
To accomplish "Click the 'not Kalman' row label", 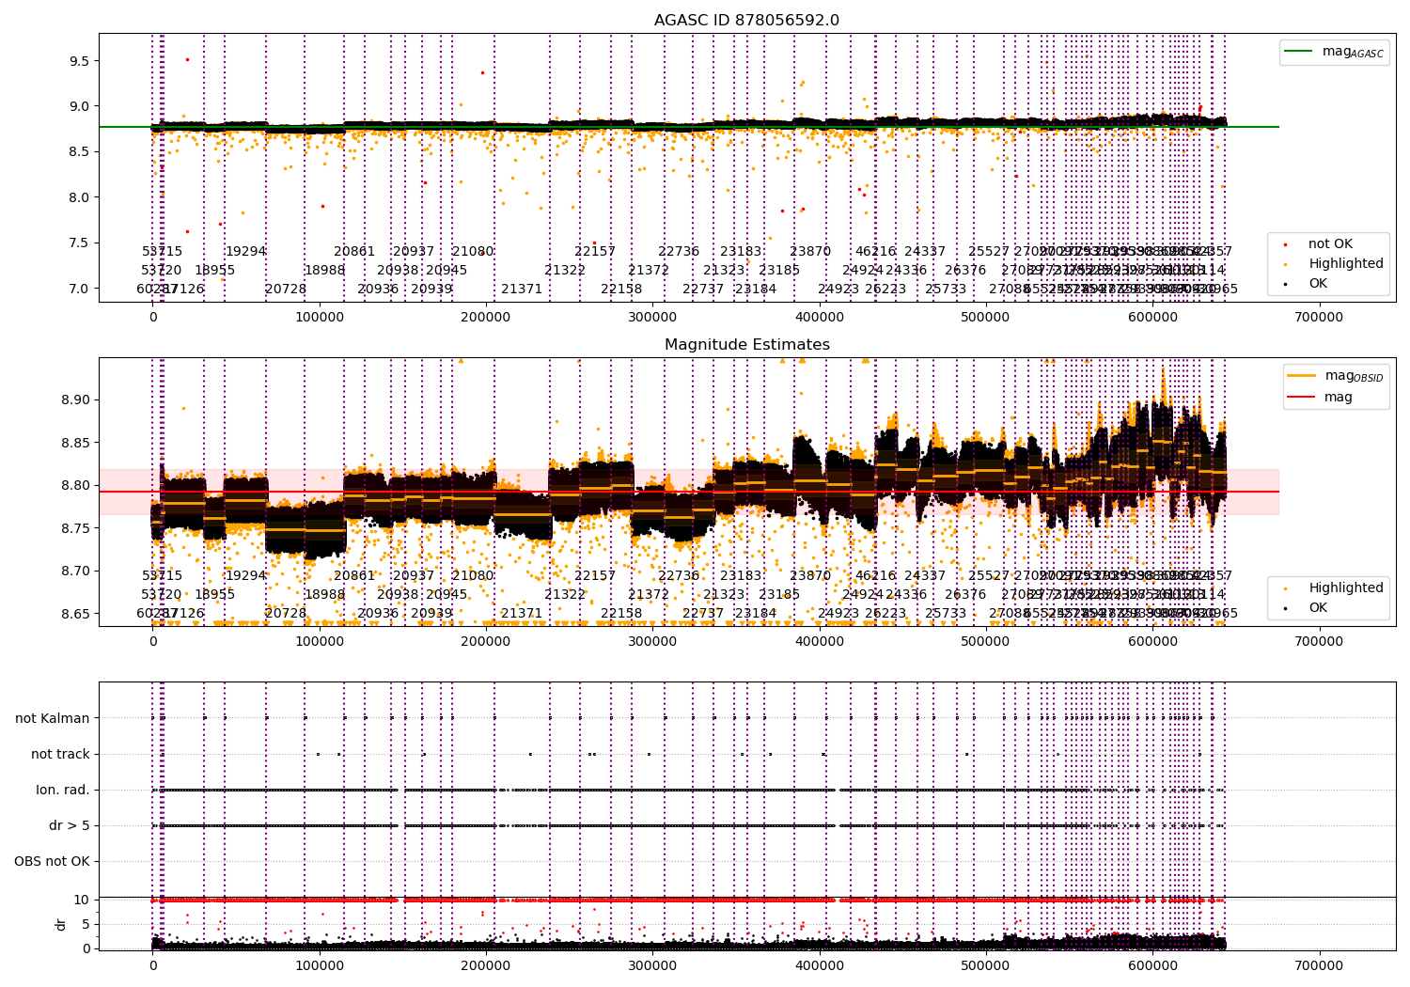I will 53,719.
